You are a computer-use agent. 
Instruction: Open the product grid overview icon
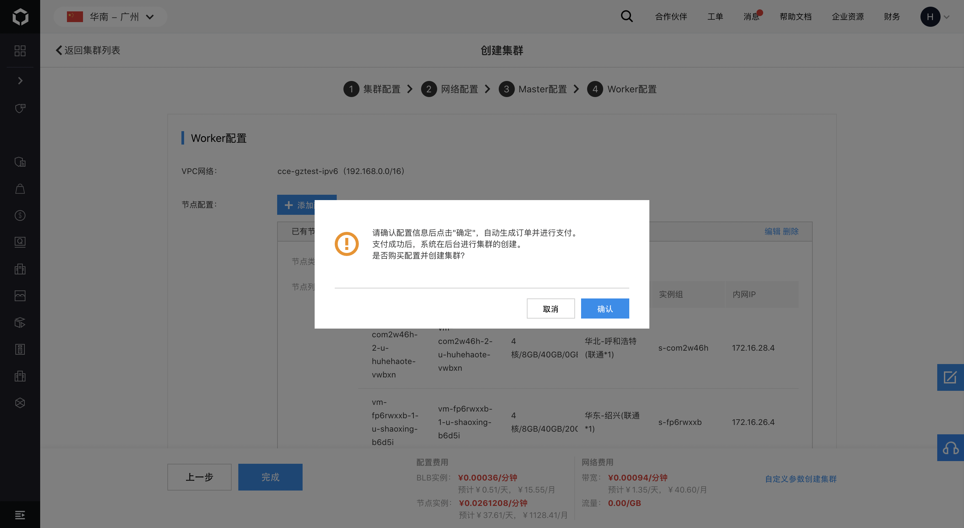pos(20,51)
